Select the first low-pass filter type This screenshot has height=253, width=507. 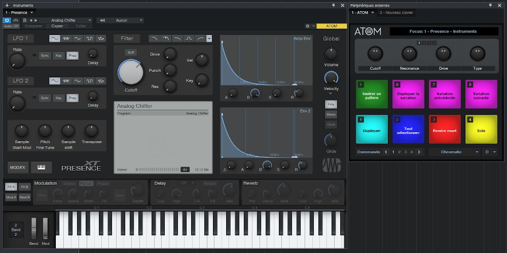155,38
